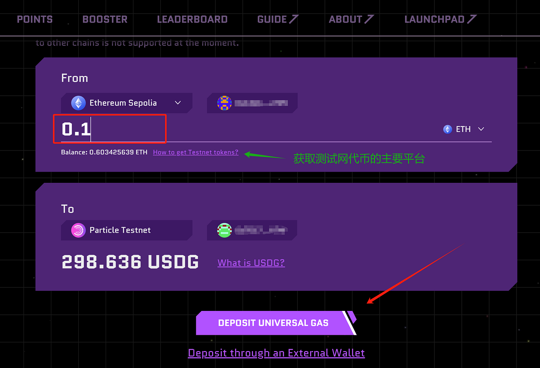The image size is (540, 368).
Task: Open Deposit through an External Wallet link
Action: [x=276, y=353]
